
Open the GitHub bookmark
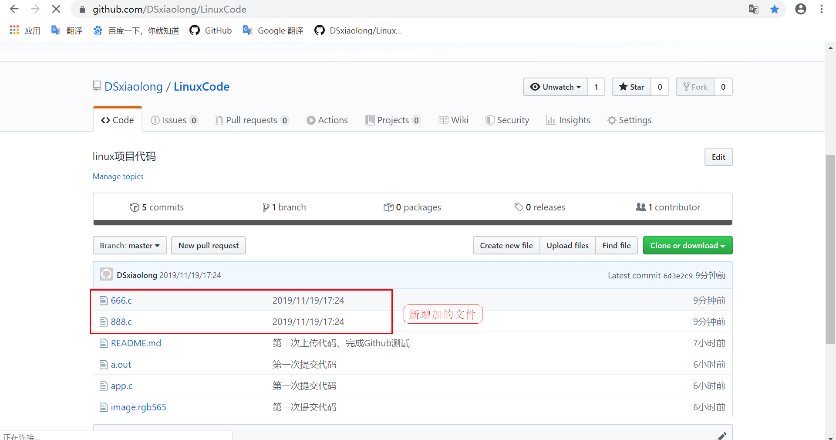point(211,30)
